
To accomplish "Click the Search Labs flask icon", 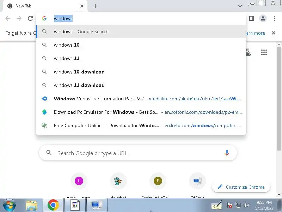I will 248,52.
